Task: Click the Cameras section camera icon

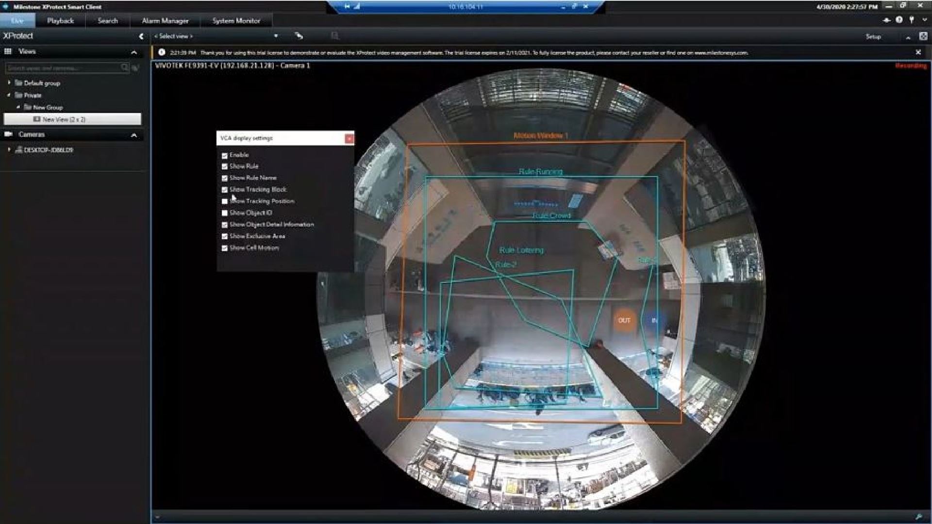Action: point(8,134)
